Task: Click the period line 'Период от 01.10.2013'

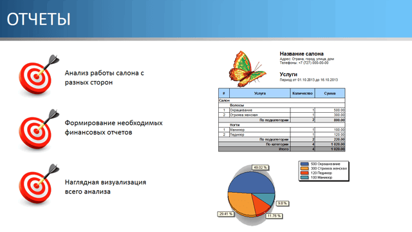Action: coord(309,80)
